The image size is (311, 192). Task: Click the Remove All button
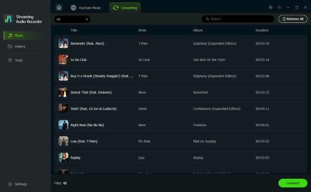pos(293,19)
